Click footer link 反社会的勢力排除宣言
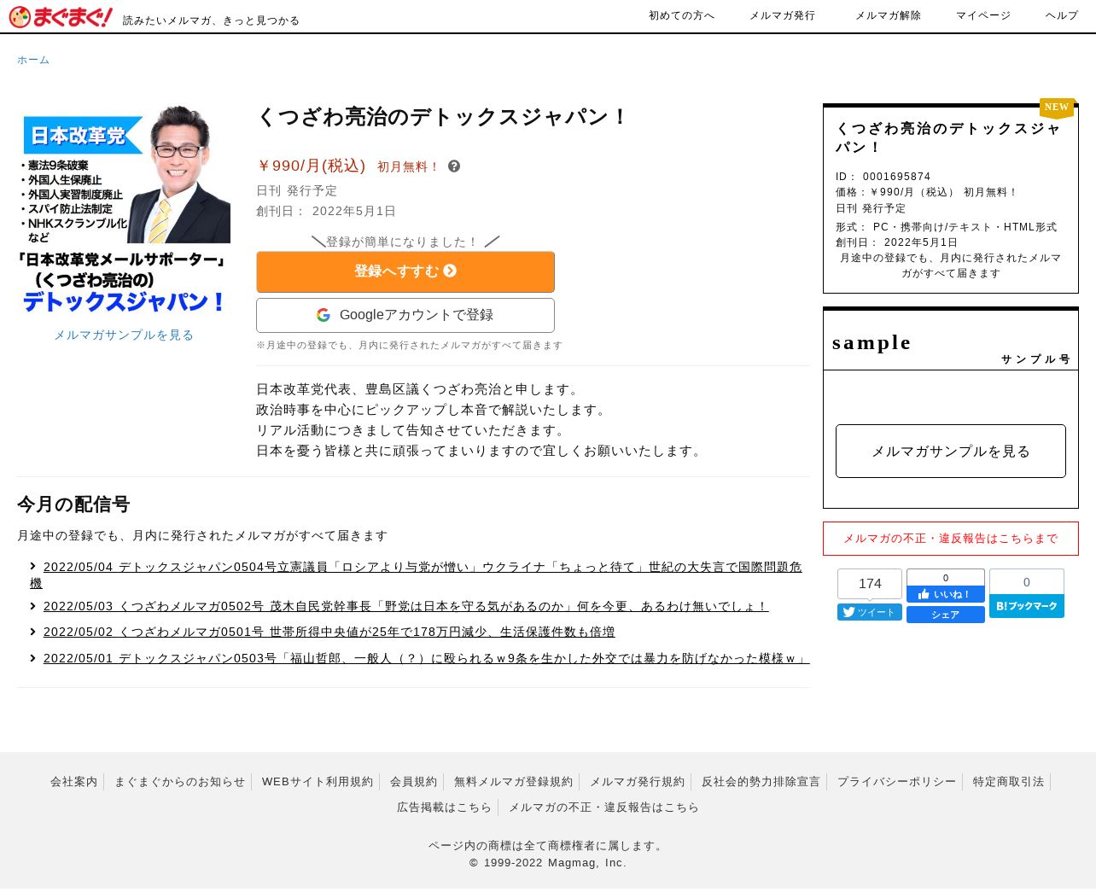1096x892 pixels. 761,782
